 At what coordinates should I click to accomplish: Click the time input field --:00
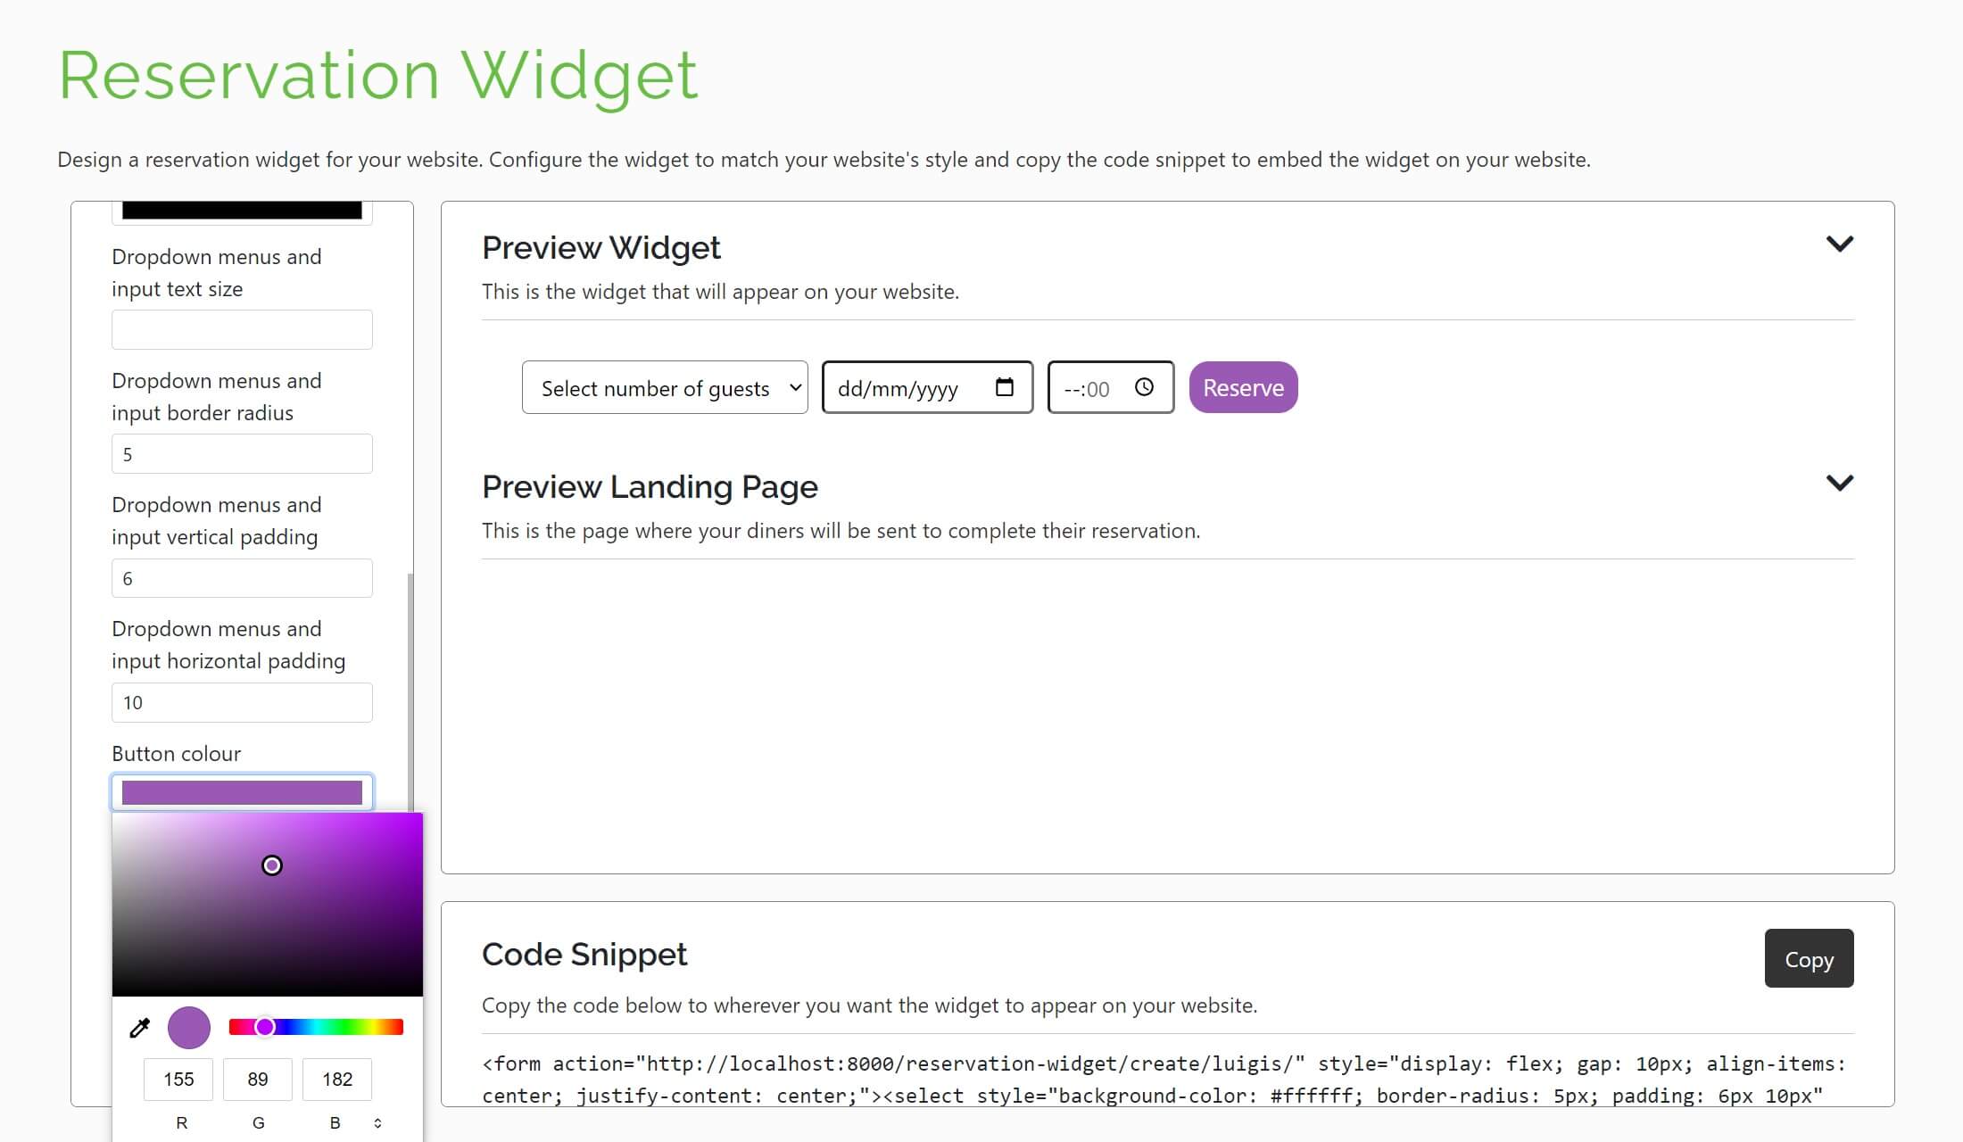[x=1109, y=387]
